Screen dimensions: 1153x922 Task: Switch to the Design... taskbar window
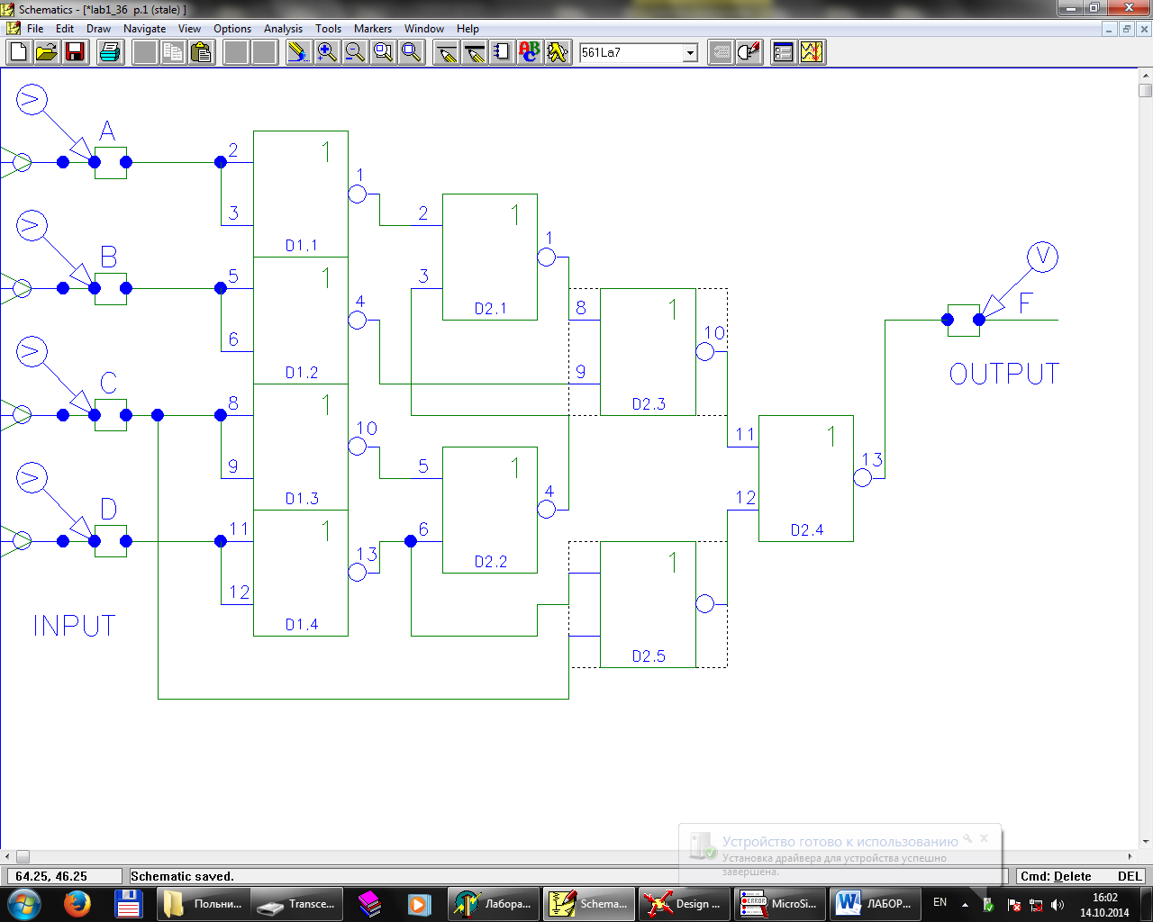684,903
